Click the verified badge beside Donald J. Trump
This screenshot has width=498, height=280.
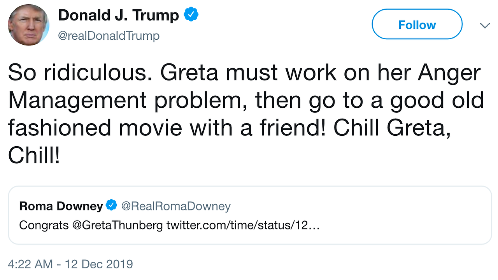[x=191, y=15]
